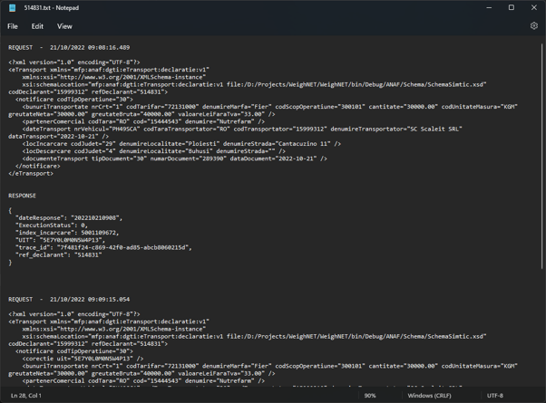This screenshot has width=546, height=403.
Task: Click the documenteTransport line
Action: point(174,158)
